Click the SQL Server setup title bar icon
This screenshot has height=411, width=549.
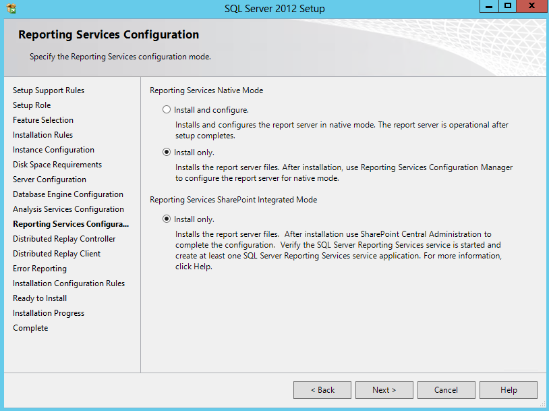11,8
